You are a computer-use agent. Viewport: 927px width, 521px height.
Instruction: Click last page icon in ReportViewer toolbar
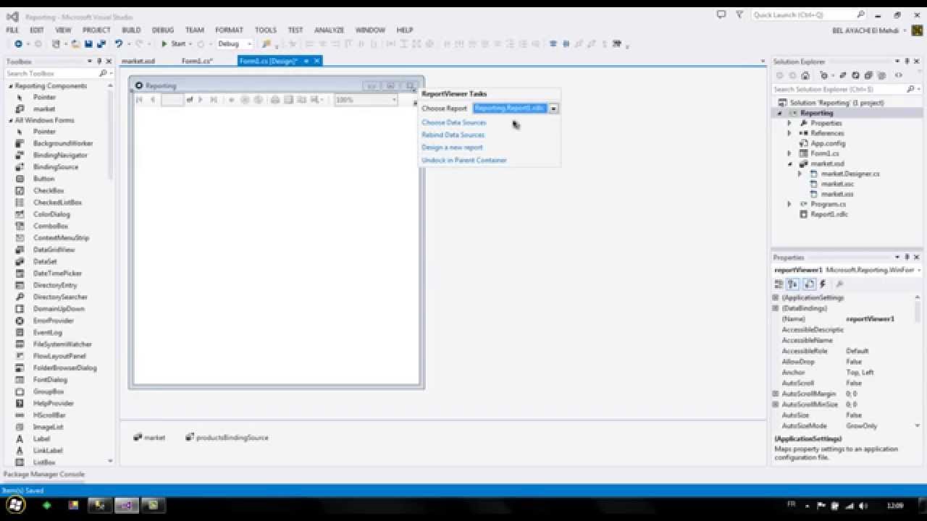pyautogui.click(x=213, y=100)
